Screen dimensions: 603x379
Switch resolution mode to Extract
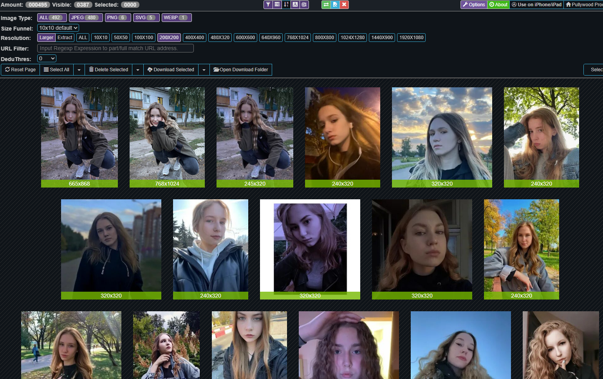(x=65, y=38)
